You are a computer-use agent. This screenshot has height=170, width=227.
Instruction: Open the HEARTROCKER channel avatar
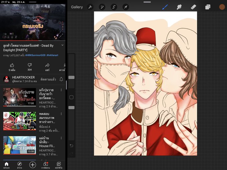(7, 79)
